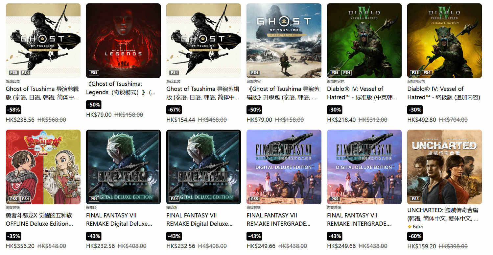
Task: Click the HK$79.00 price of Legends
Action: [x=99, y=115]
